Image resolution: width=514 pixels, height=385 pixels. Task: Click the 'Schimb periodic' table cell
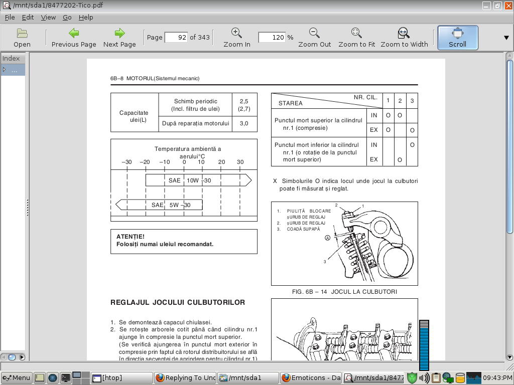tap(195, 105)
